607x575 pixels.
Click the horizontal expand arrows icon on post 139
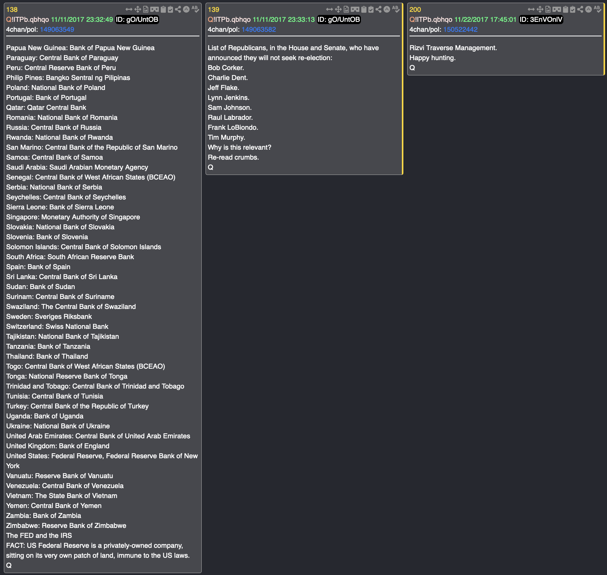(x=330, y=9)
